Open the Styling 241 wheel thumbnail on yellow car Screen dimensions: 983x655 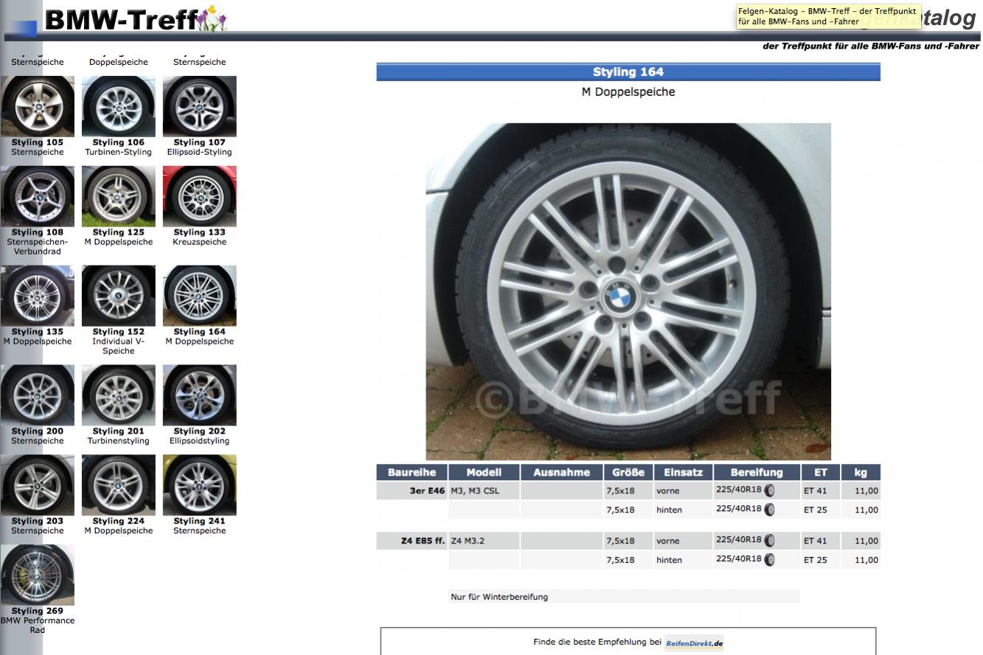point(200,485)
